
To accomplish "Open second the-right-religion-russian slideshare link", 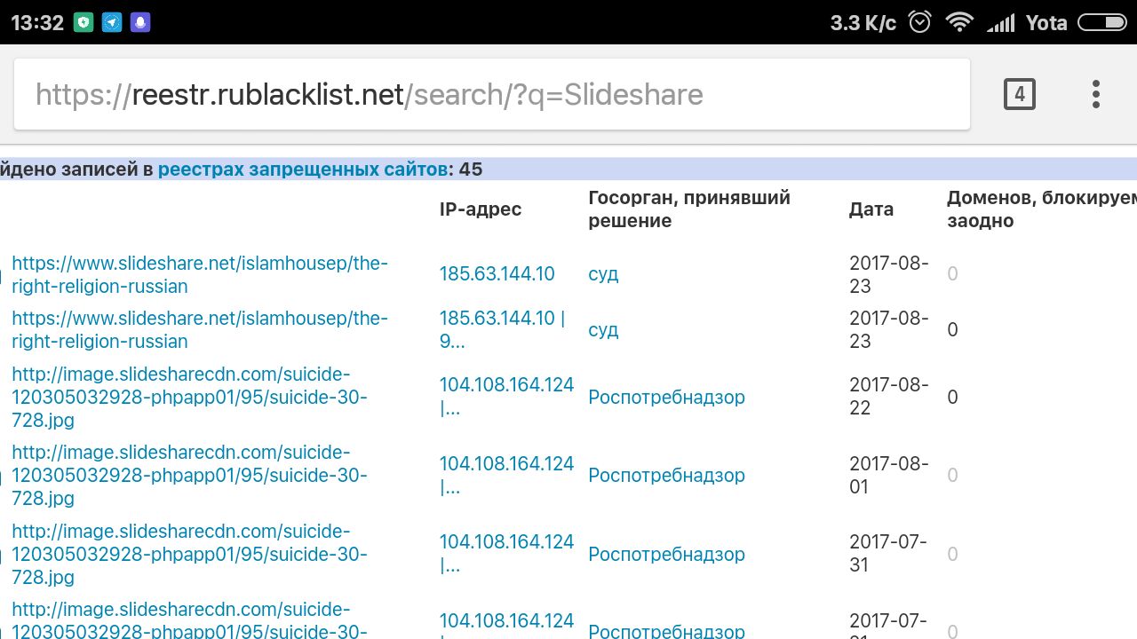I will pyautogui.click(x=200, y=329).
